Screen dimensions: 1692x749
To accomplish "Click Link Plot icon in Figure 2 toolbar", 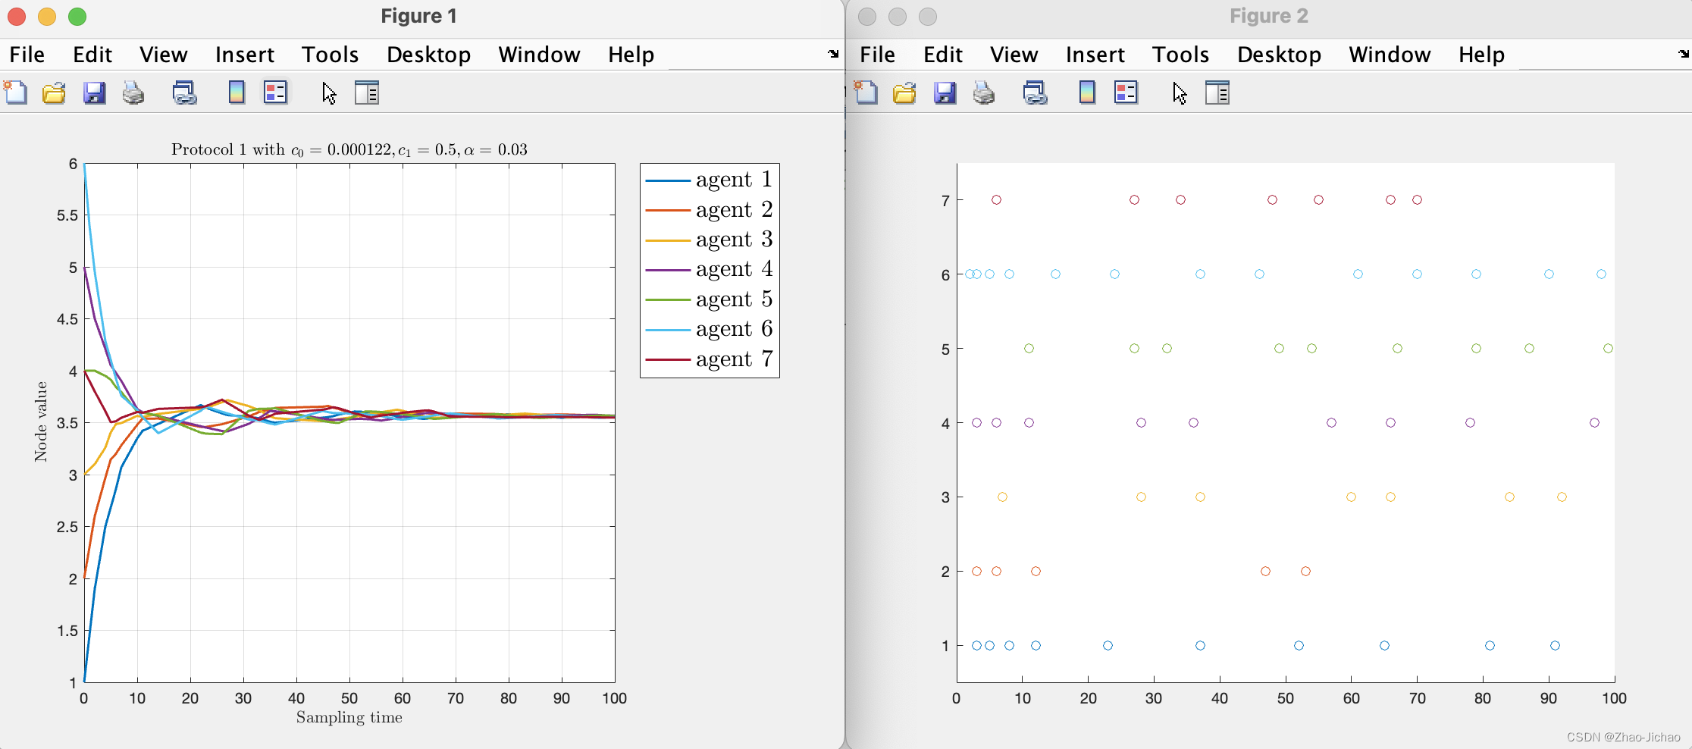I will click(1035, 92).
